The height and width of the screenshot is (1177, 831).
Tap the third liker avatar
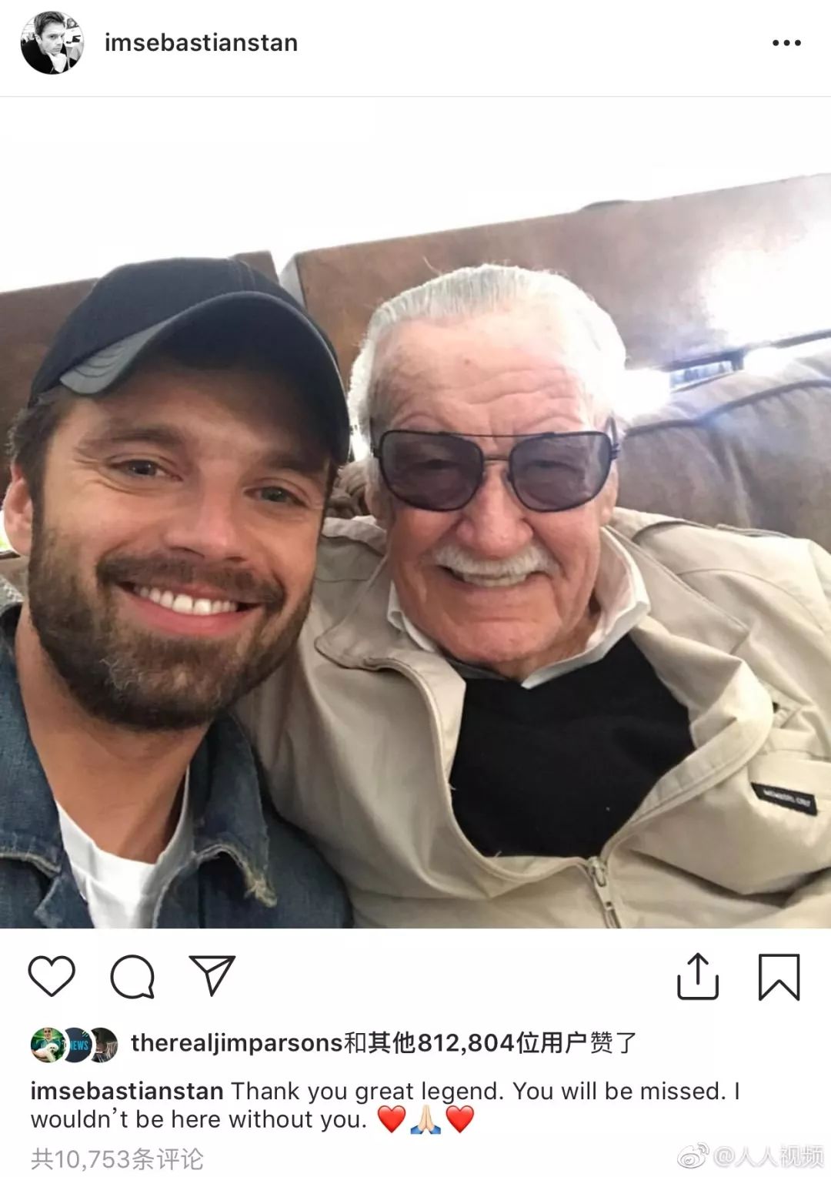tap(104, 1045)
